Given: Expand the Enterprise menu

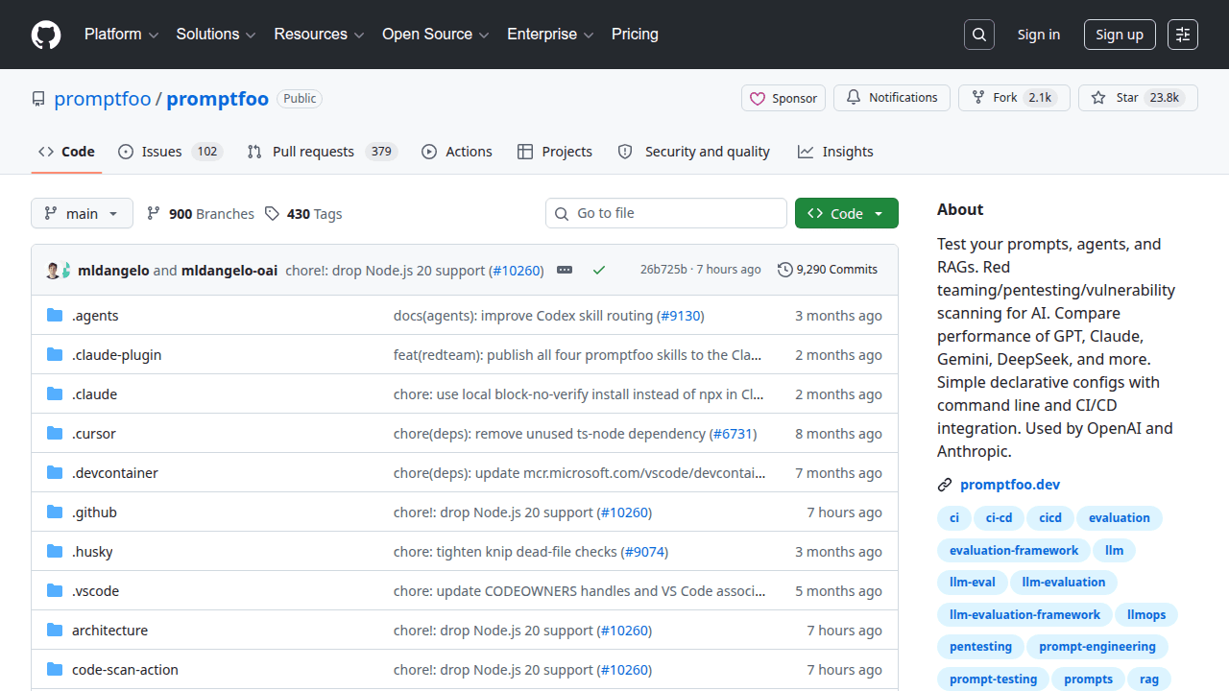Looking at the screenshot, I should click(x=550, y=35).
